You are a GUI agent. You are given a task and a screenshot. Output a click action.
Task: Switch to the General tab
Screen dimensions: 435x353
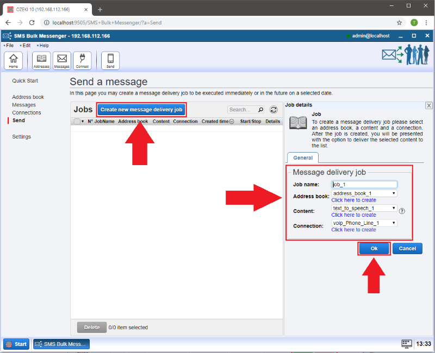pyautogui.click(x=303, y=157)
